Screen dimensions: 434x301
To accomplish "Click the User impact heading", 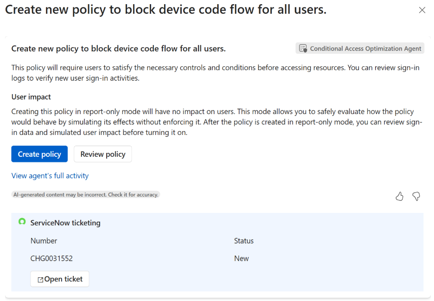I will (31, 97).
